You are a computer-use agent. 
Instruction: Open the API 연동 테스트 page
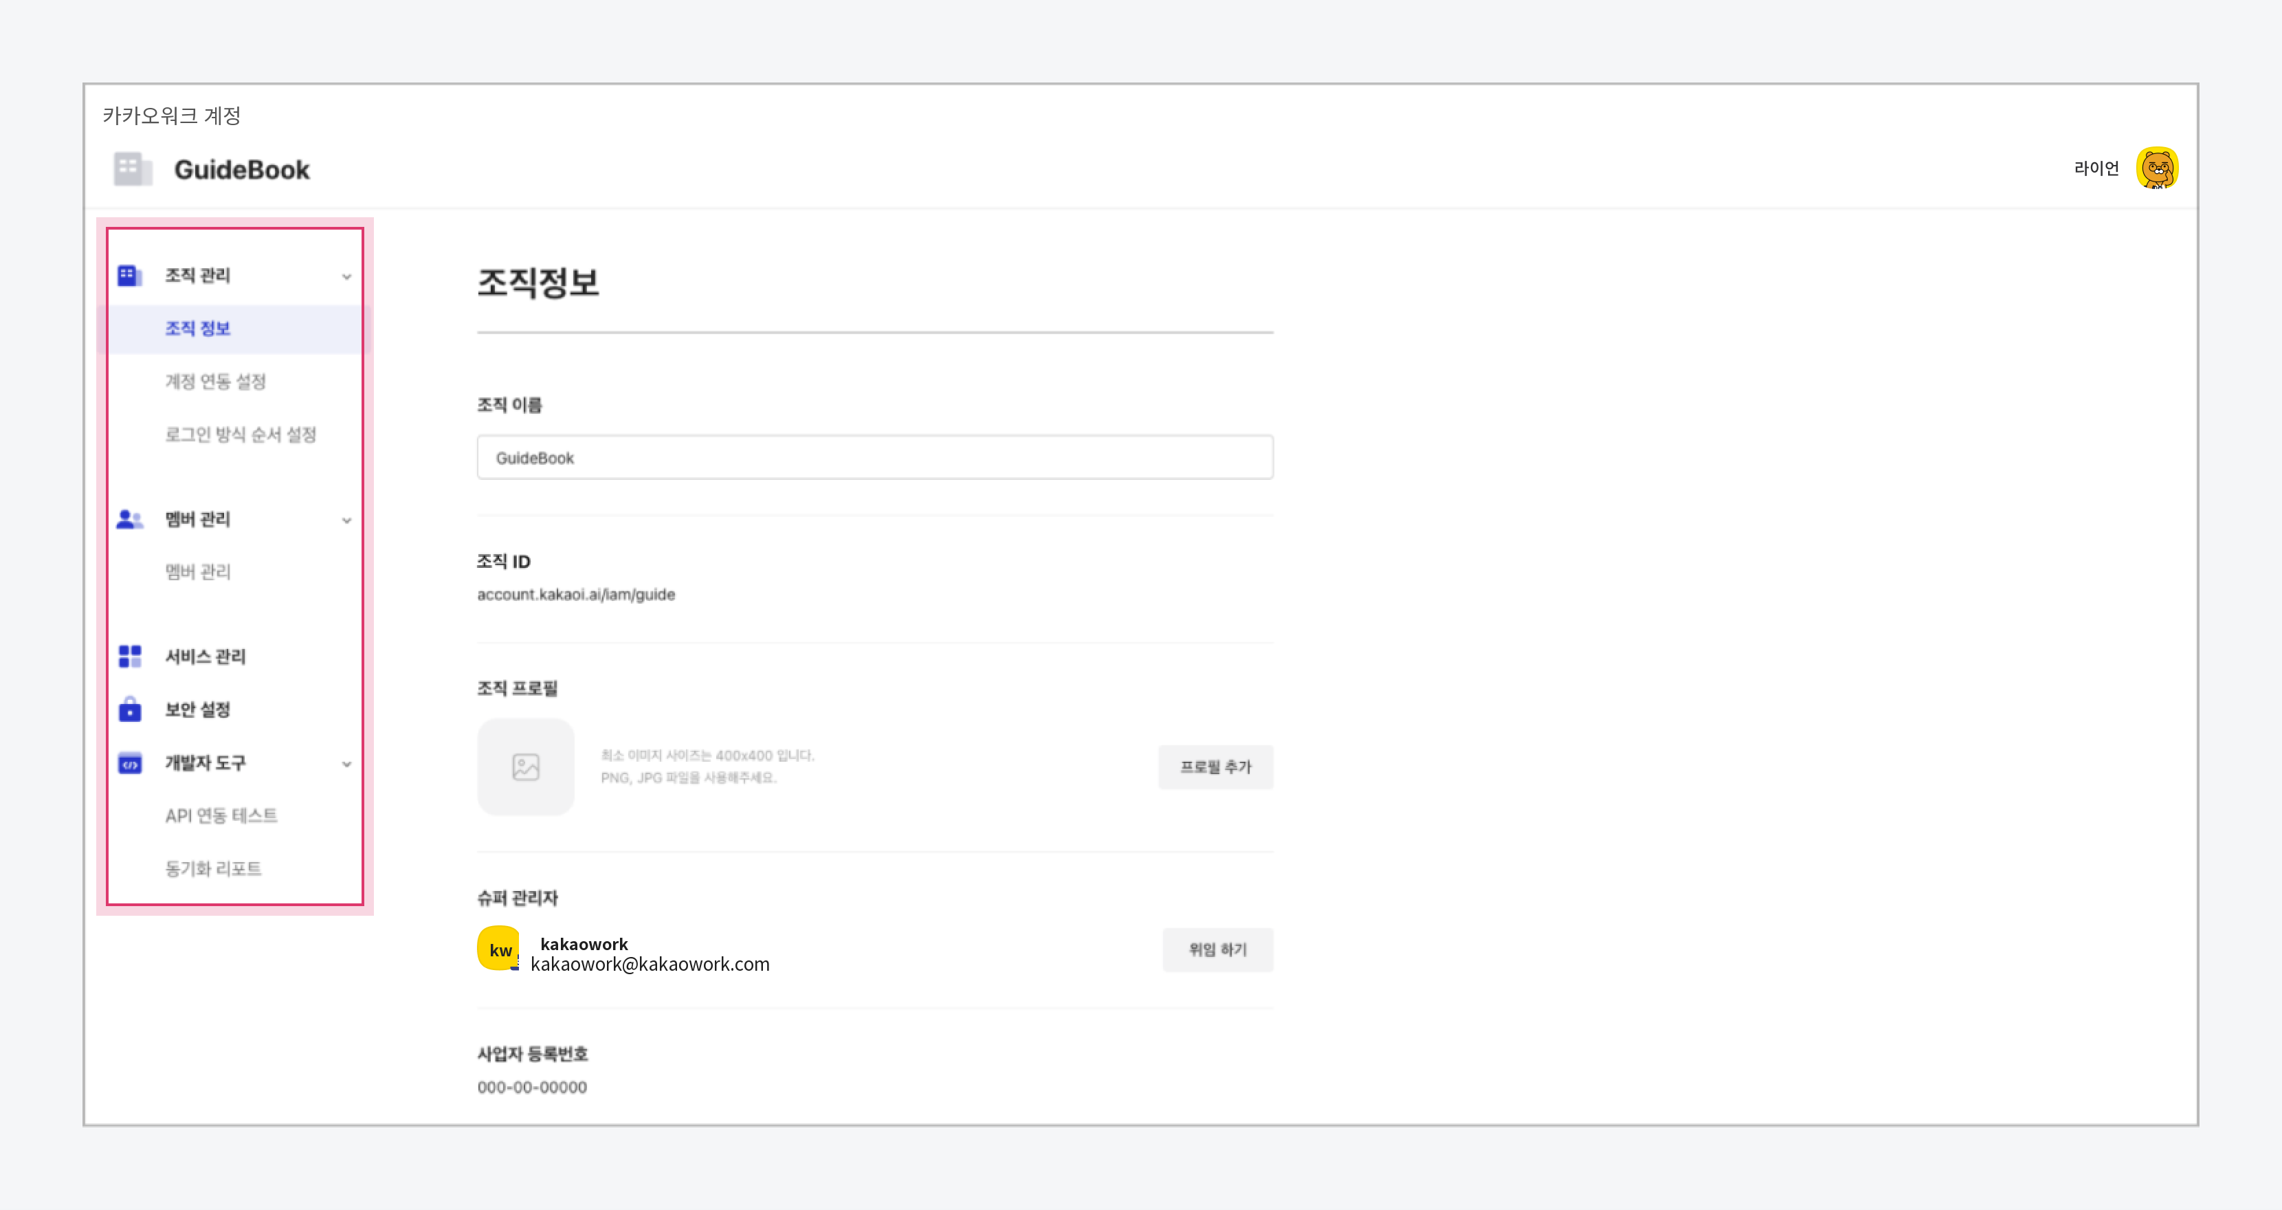coord(221,816)
